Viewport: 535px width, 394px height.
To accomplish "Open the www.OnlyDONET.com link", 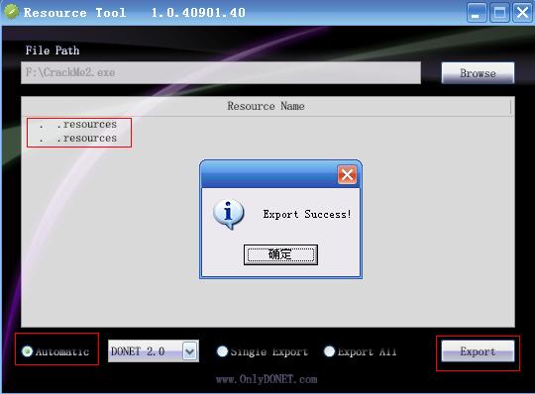I will pyautogui.click(x=267, y=379).
